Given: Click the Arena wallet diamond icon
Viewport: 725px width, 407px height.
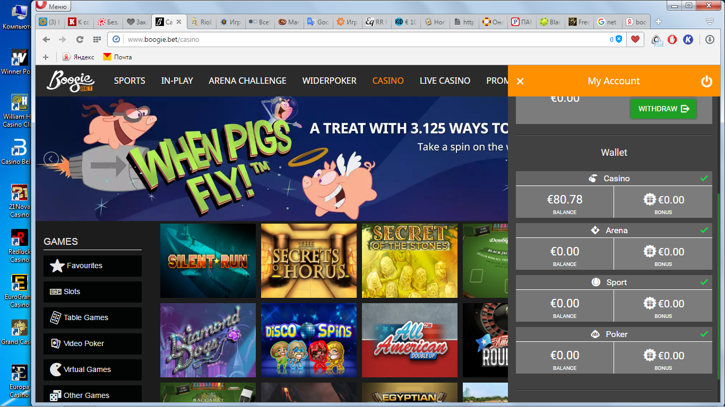Looking at the screenshot, I should pos(595,231).
